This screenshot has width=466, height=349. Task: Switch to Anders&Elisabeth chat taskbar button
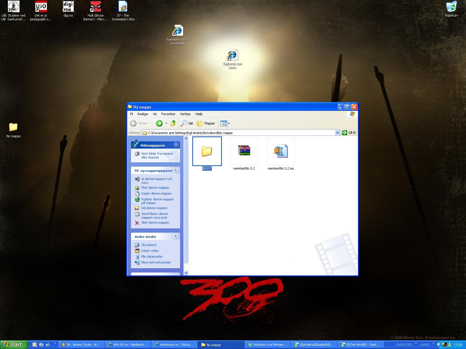point(314,345)
